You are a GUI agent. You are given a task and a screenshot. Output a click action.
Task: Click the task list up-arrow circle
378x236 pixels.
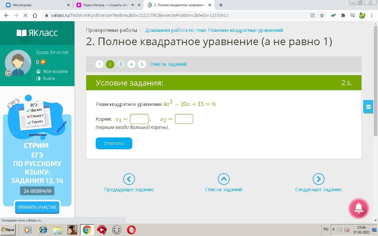coord(224,179)
